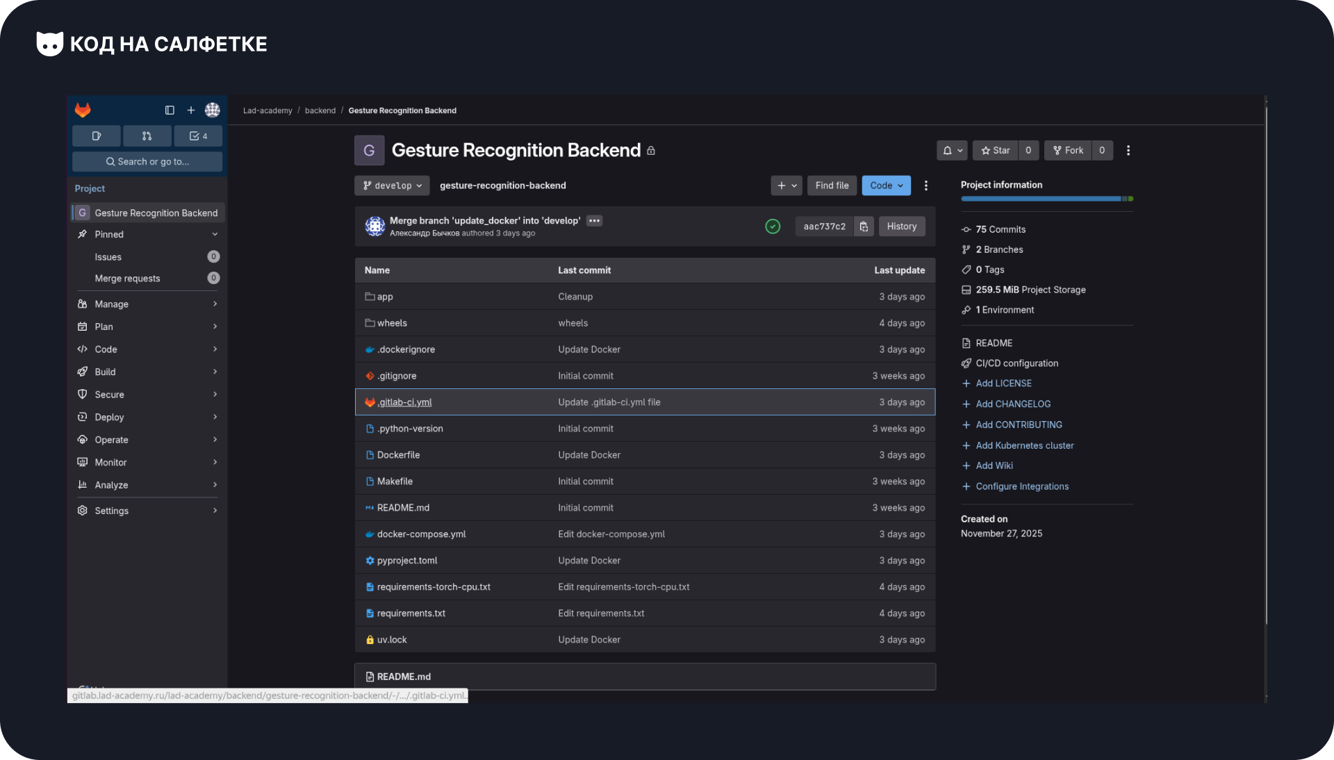The width and height of the screenshot is (1334, 760).
Task: Click the create new plus icon in sidebar
Action: tap(191, 110)
